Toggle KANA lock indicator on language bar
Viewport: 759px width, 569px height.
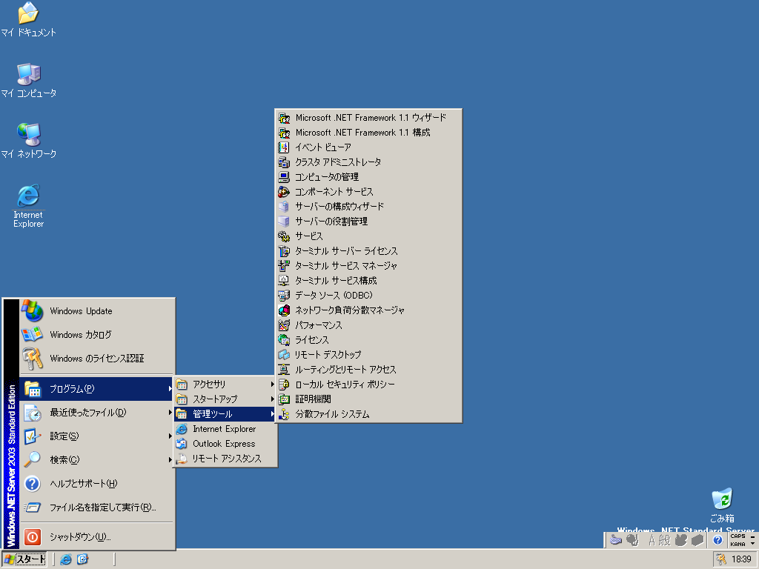point(738,544)
